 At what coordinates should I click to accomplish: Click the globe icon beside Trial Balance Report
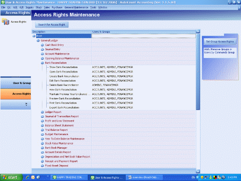click(x=42, y=130)
